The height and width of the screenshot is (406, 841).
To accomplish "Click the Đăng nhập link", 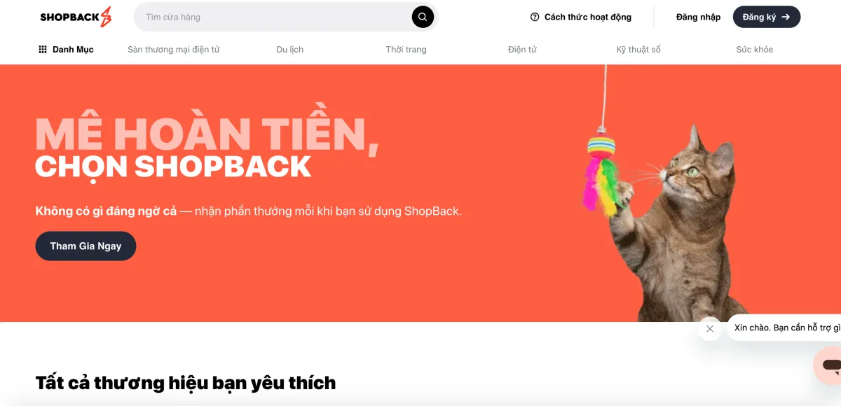I will coord(698,17).
